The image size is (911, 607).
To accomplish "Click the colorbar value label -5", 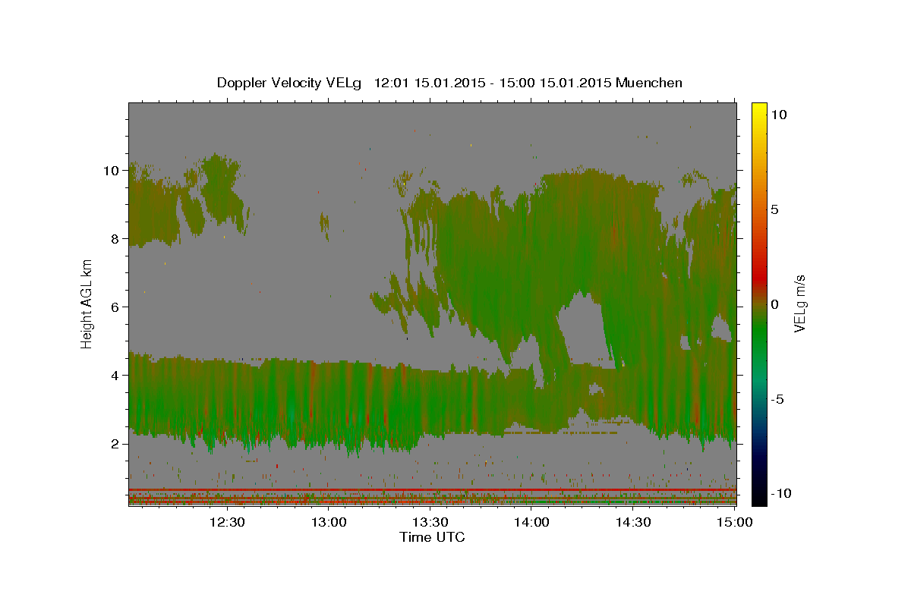I will pos(777,399).
